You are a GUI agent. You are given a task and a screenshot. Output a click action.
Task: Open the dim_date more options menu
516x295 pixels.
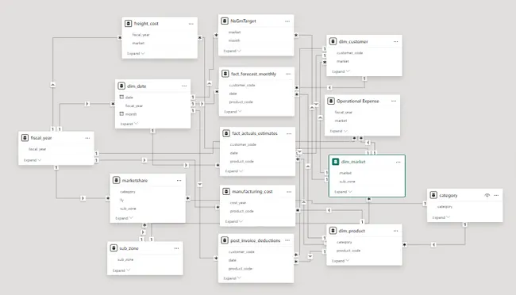(184, 86)
